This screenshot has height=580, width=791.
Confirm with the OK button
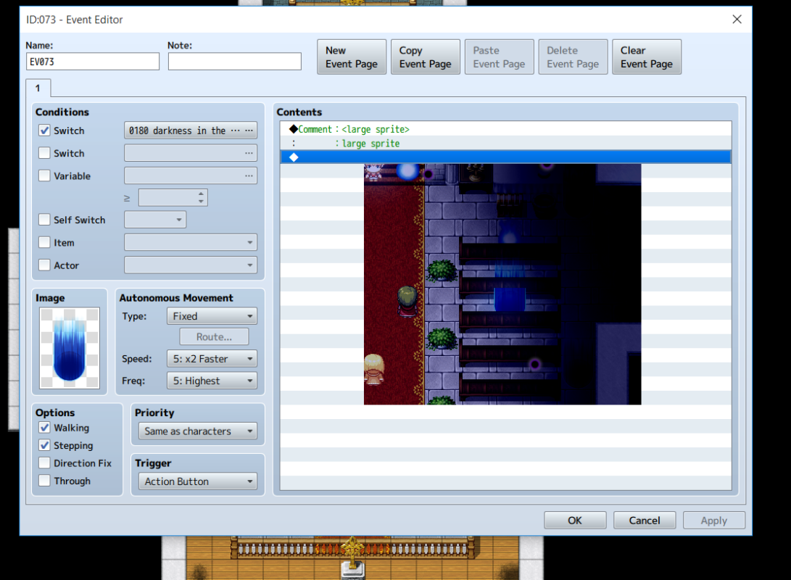575,521
